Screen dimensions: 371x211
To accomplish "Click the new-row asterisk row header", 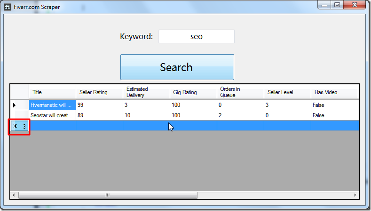I will (x=19, y=126).
